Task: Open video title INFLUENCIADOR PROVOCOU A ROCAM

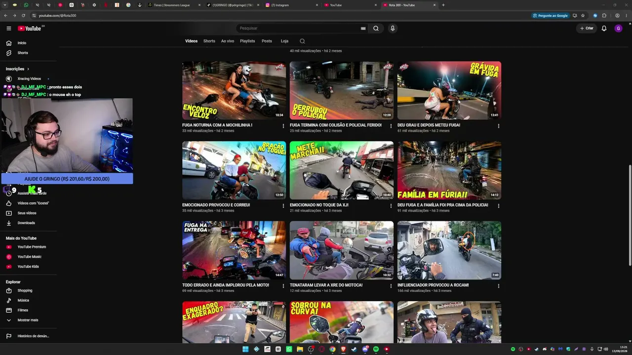Action: tap(433, 285)
